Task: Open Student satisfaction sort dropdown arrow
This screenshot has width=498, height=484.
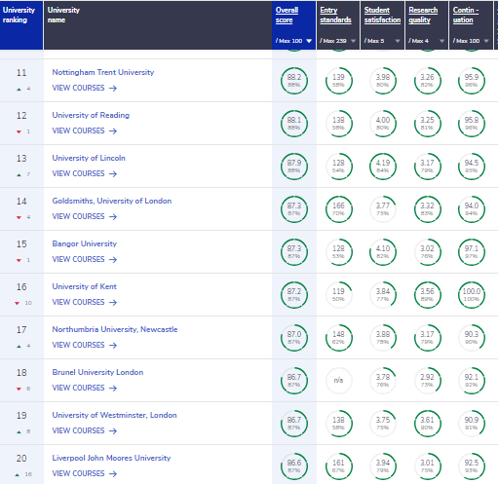Action: [398, 41]
